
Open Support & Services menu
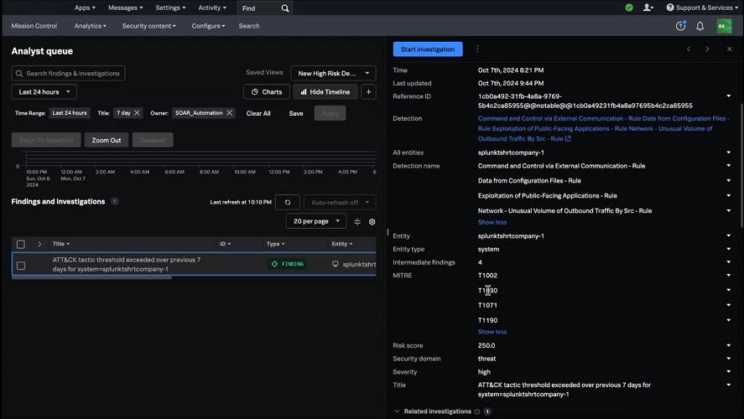click(x=703, y=8)
